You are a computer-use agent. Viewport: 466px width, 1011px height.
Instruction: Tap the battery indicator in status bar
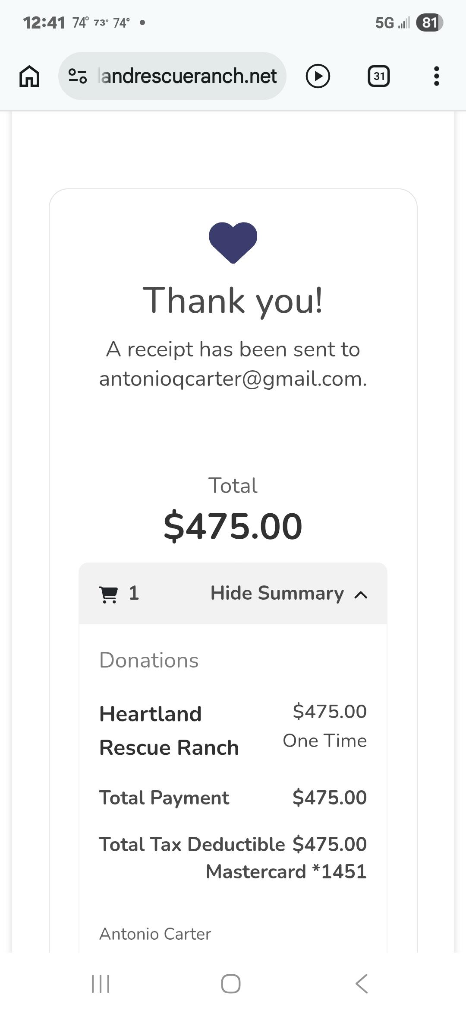point(429,22)
